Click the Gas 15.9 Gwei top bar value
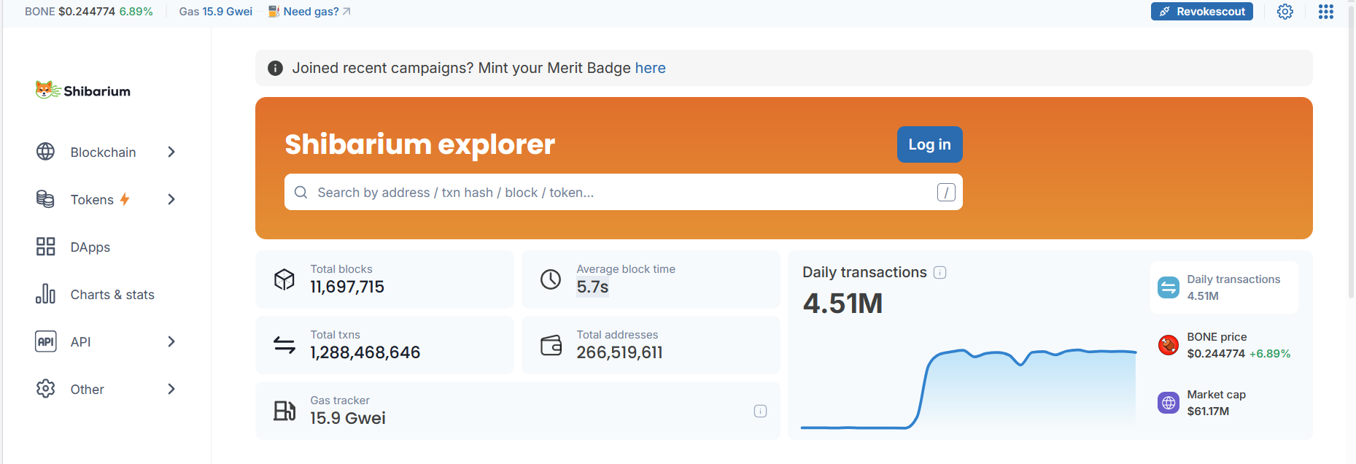This screenshot has width=1356, height=464. point(216,12)
